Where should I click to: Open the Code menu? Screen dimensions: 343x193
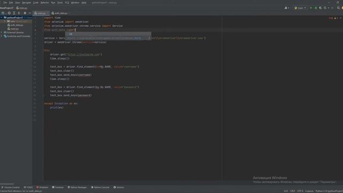click(x=36, y=3)
